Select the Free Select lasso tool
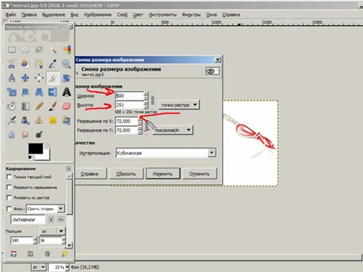This screenshot has height=272, width=363. (x=39, y=50)
